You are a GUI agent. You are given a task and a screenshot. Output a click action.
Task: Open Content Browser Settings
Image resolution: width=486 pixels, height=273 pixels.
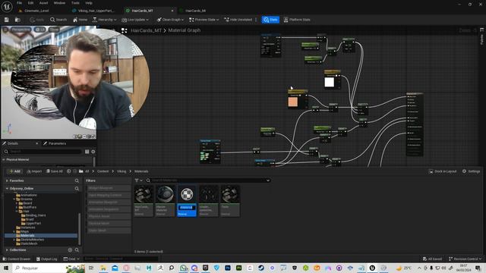coord(471,171)
